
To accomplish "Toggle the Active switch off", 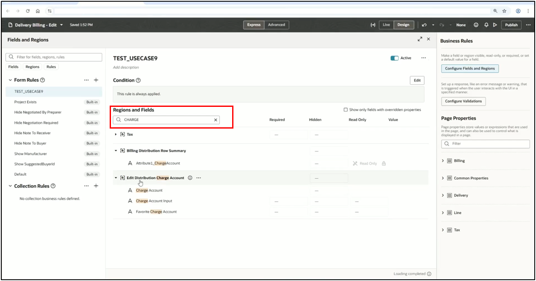I will click(x=394, y=58).
